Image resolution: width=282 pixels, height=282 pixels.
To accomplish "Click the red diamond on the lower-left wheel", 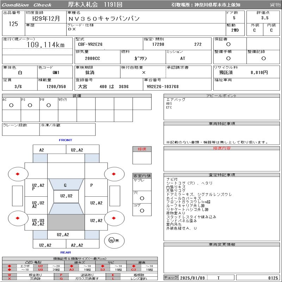I will coord(18,218).
